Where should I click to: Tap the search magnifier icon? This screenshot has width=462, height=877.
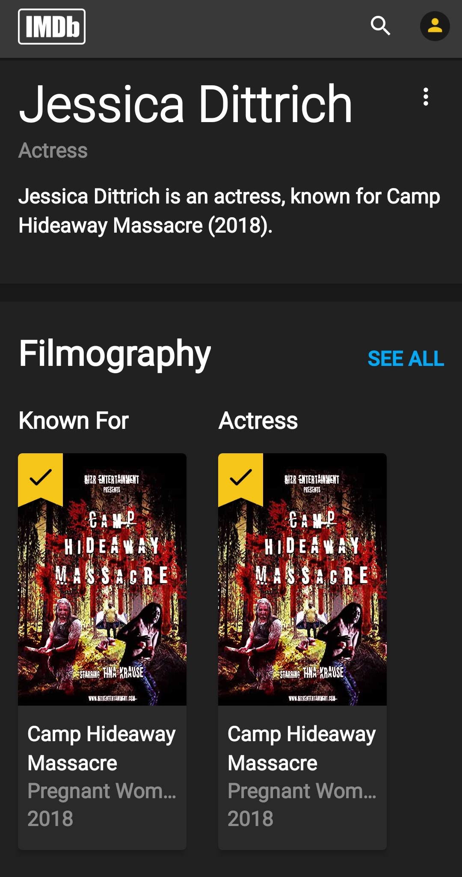click(x=380, y=26)
